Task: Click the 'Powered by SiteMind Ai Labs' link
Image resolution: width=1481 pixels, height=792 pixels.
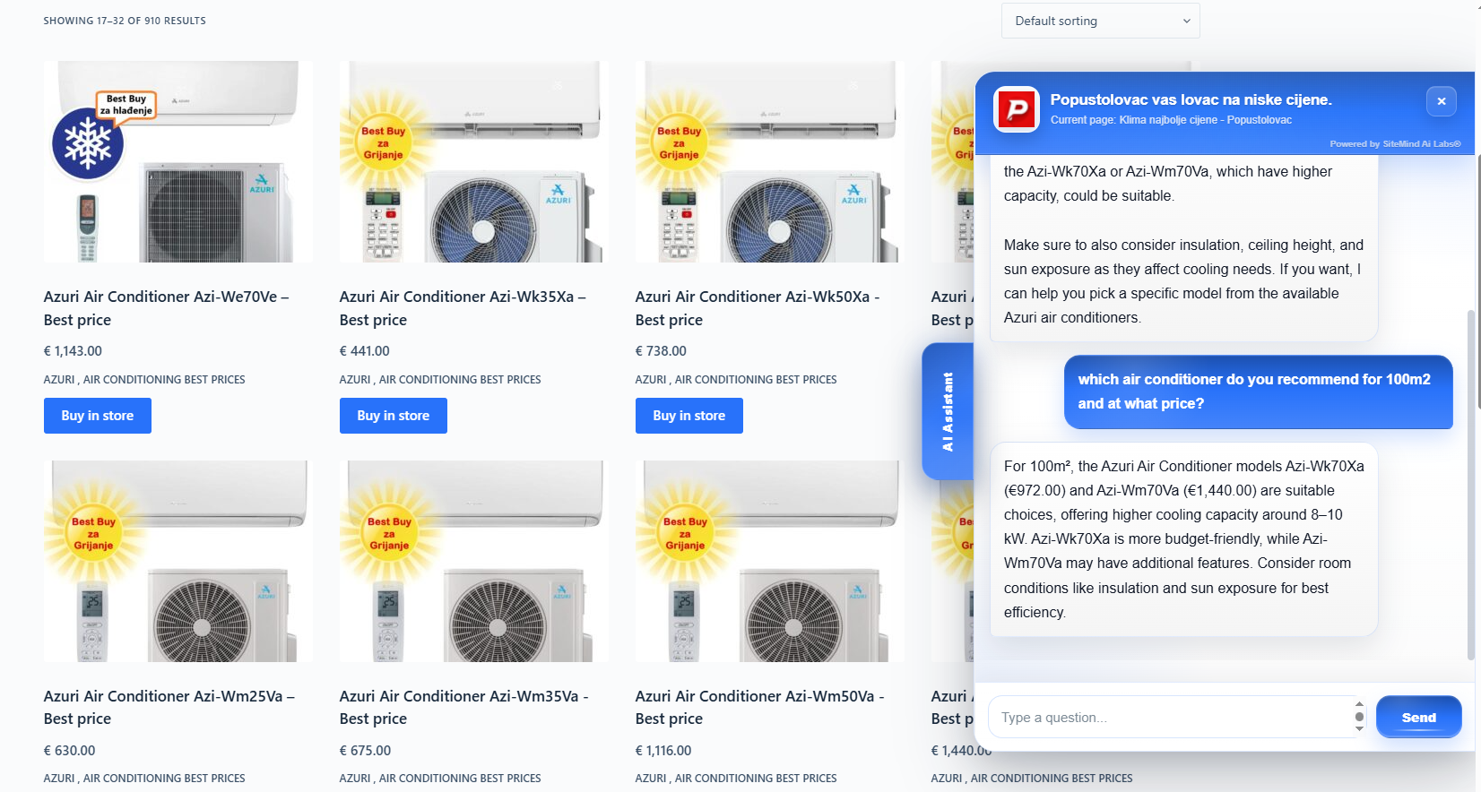Action: pos(1395,143)
